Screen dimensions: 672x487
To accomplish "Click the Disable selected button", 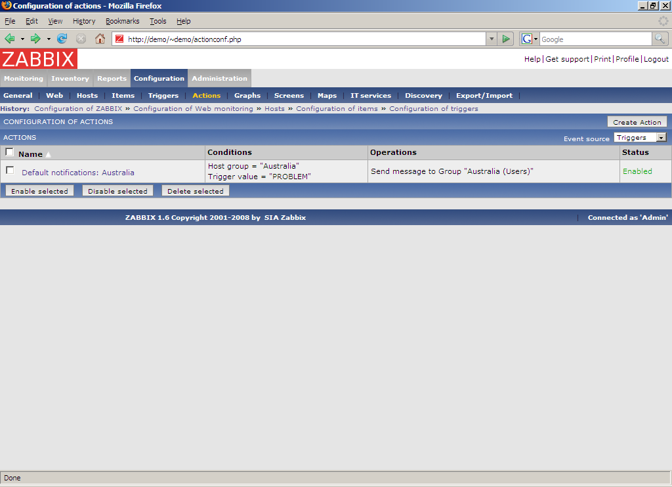I will 117,191.
